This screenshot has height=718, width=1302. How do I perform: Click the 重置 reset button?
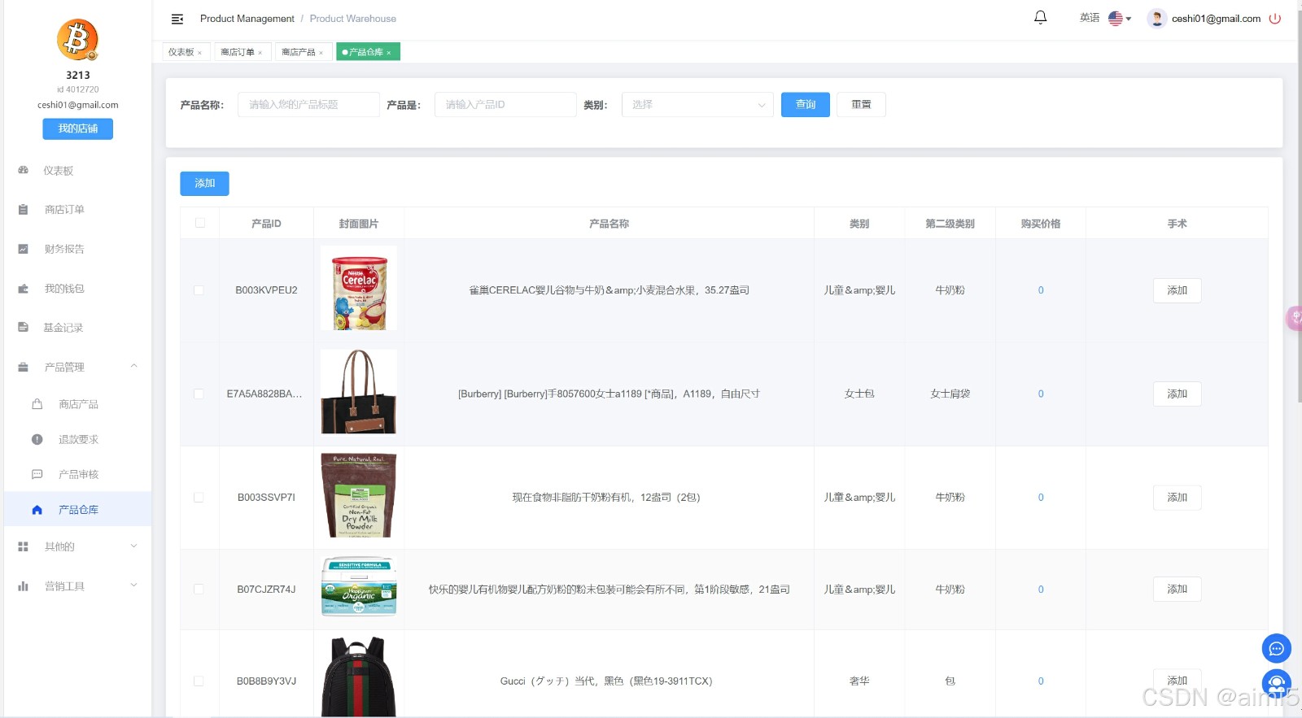pyautogui.click(x=861, y=105)
